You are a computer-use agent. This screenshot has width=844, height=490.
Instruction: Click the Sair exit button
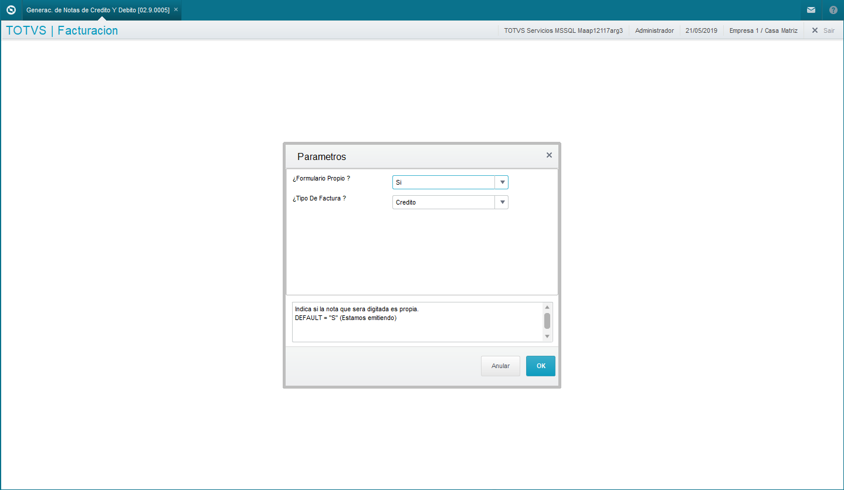click(823, 30)
